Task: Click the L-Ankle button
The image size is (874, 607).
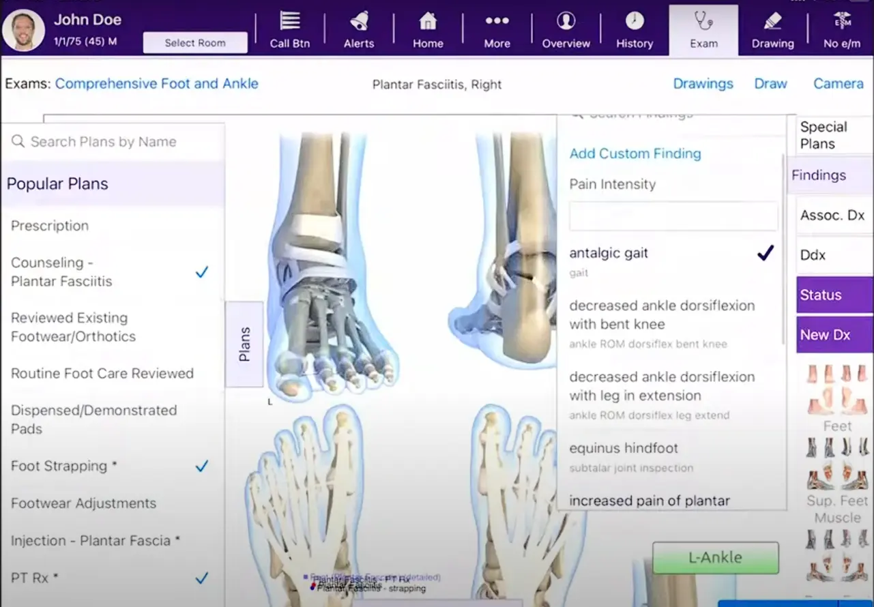Action: 715,557
